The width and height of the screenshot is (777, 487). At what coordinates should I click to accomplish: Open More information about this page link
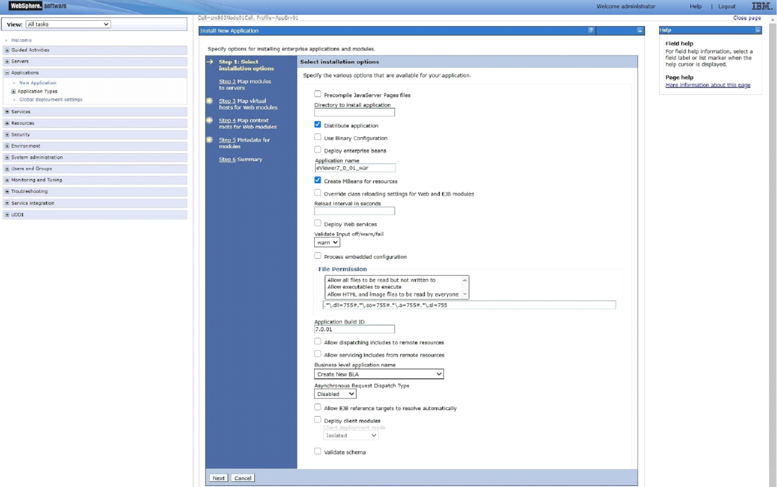tap(708, 85)
